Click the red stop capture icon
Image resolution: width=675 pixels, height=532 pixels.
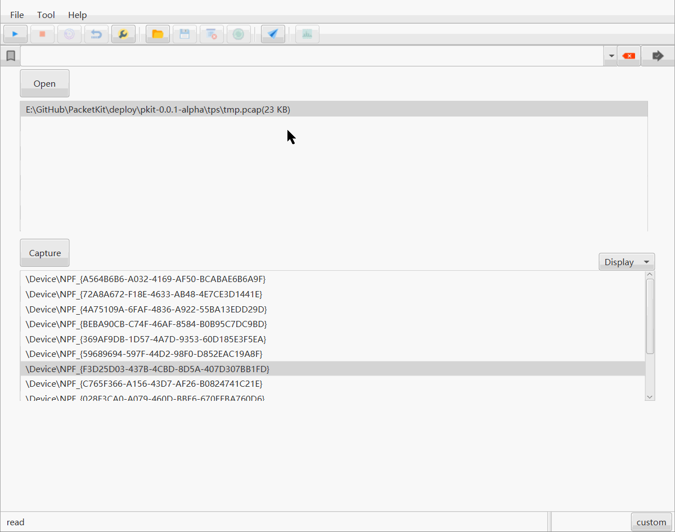click(x=42, y=34)
